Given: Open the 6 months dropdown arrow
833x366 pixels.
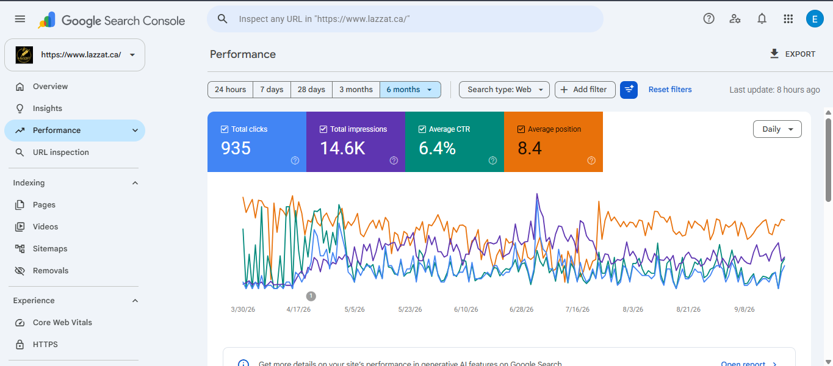Looking at the screenshot, I should (x=430, y=90).
